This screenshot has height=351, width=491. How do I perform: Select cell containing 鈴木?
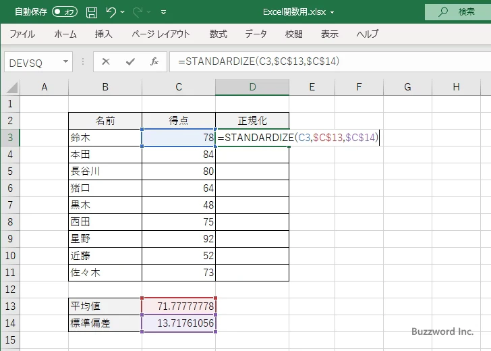click(105, 138)
